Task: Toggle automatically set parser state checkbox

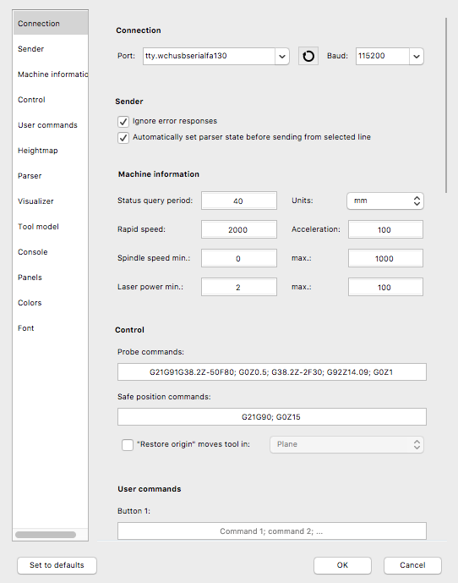Action: [123, 138]
